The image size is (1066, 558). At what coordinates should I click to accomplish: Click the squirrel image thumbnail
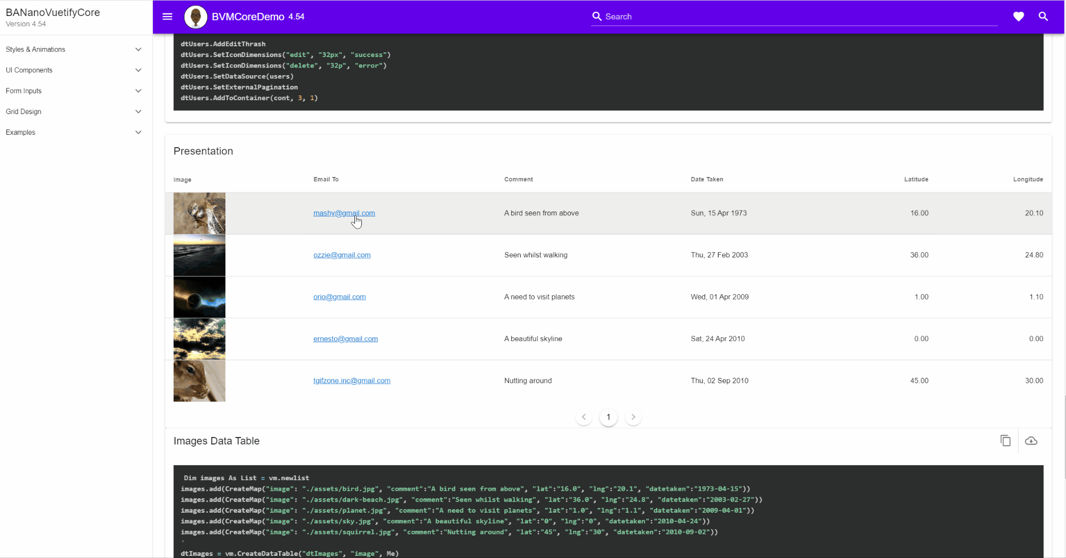pyautogui.click(x=199, y=381)
